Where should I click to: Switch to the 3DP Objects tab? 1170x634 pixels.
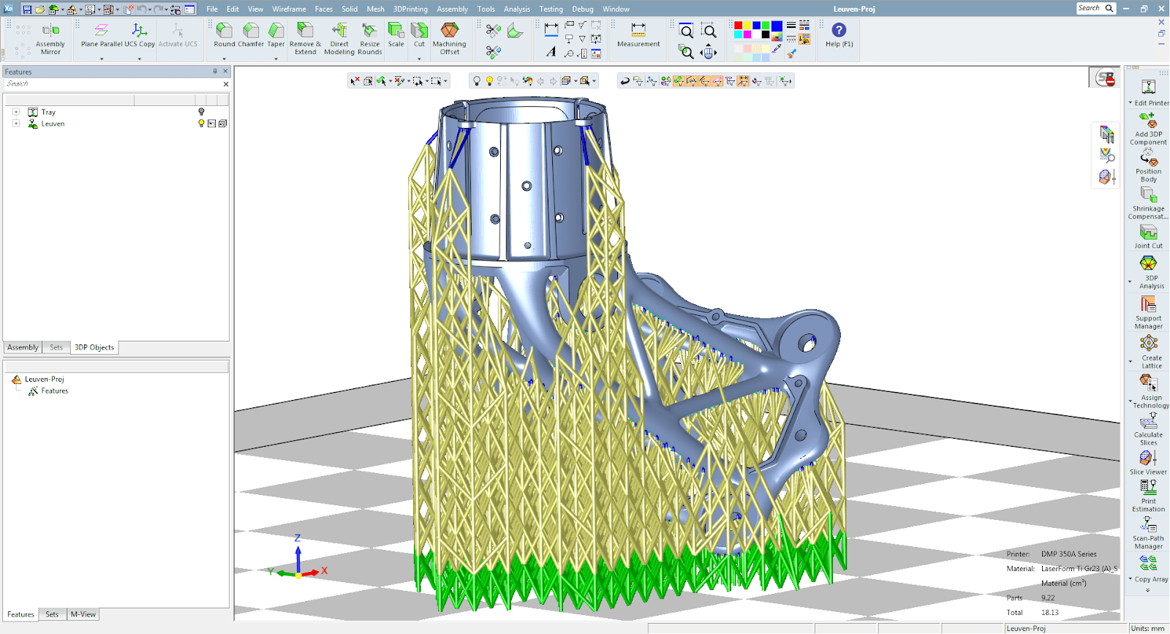94,347
